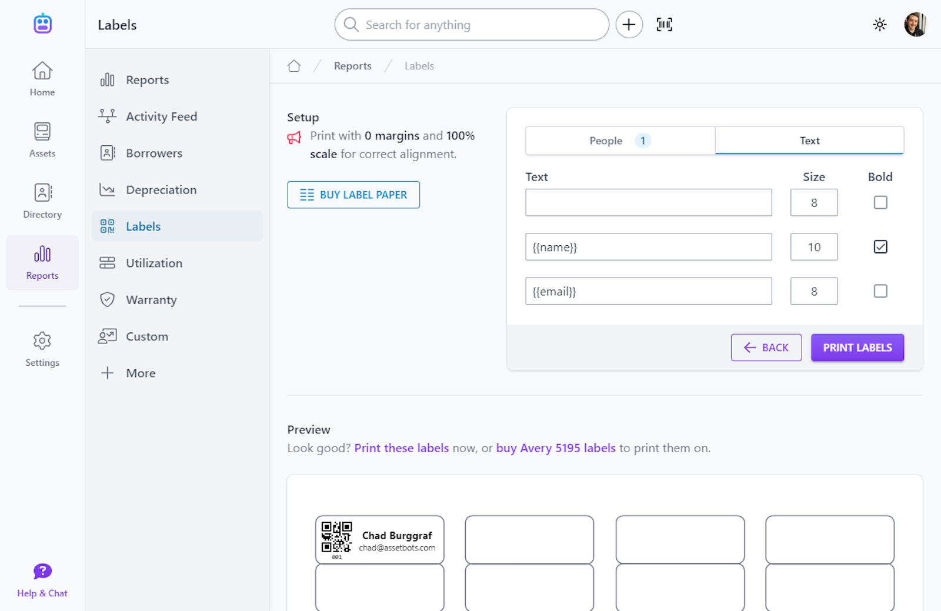Enable Bold for the first text row
This screenshot has width=941, height=611.
click(x=880, y=202)
